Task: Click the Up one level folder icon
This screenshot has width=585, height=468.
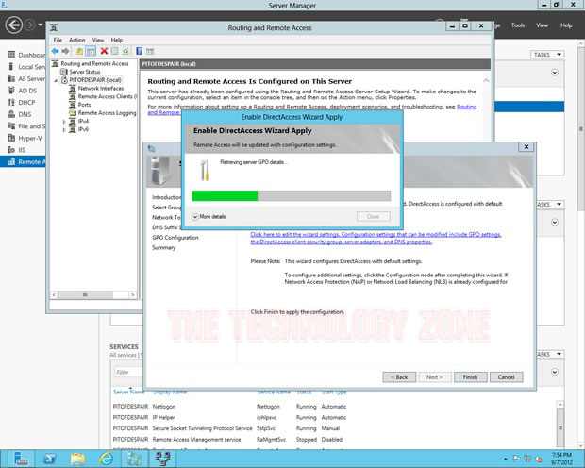Action: (x=79, y=51)
